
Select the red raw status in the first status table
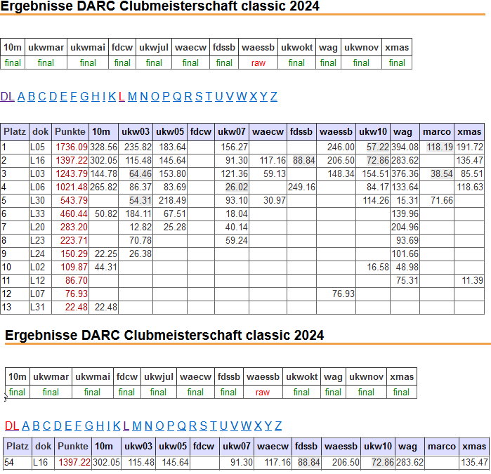point(258,63)
